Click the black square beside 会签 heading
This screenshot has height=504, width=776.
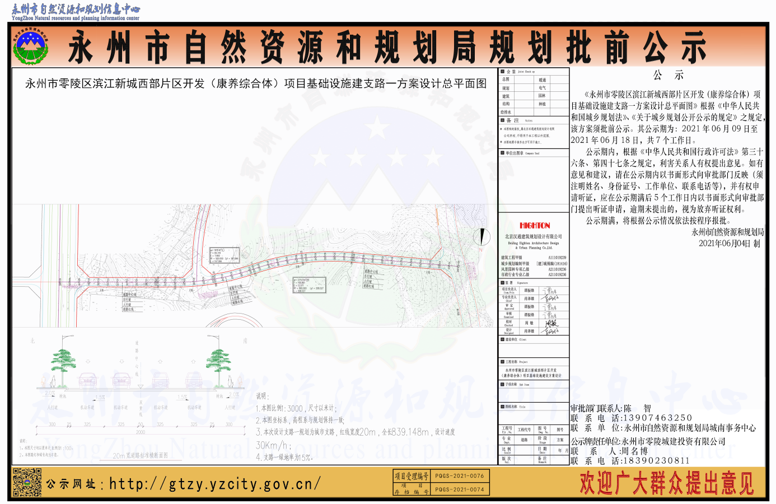tap(502, 72)
